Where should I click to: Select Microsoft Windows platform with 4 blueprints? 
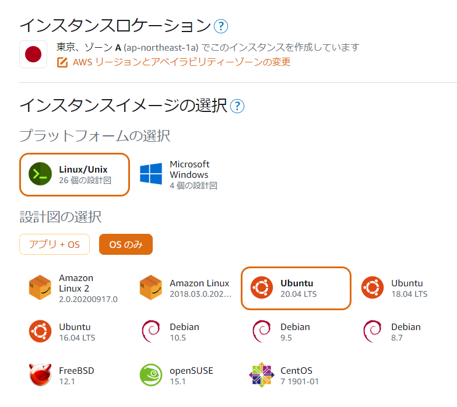[179, 174]
